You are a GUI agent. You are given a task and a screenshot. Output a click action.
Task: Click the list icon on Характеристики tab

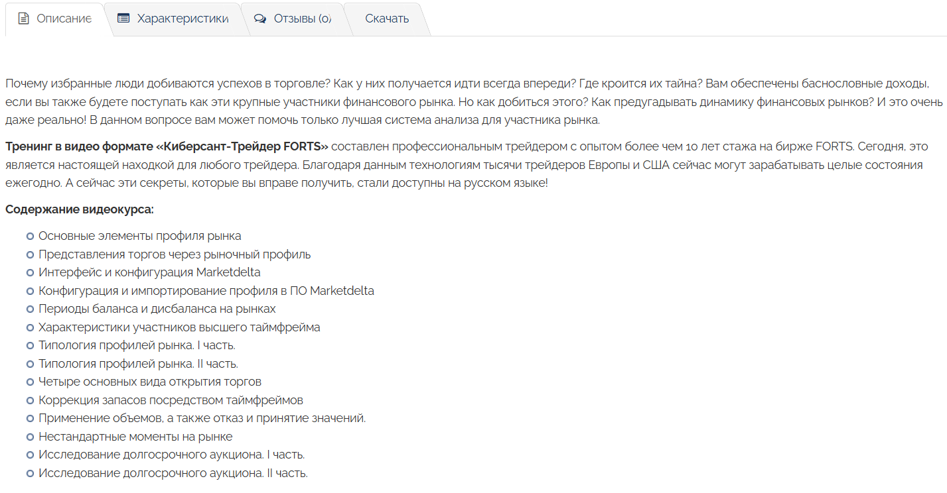123,19
